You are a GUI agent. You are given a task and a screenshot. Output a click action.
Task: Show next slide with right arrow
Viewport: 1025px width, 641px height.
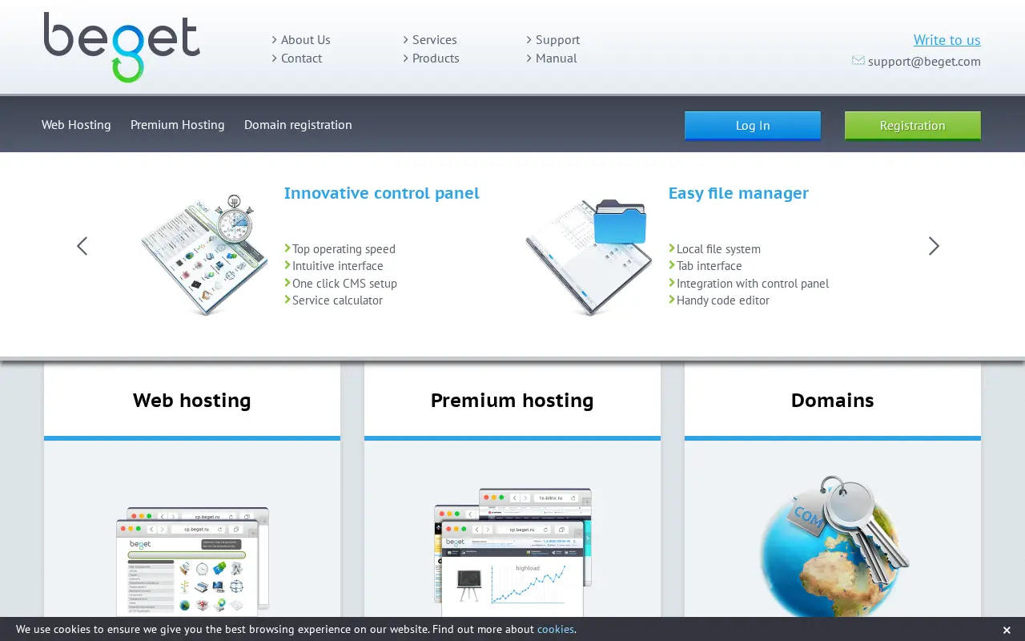(x=934, y=246)
